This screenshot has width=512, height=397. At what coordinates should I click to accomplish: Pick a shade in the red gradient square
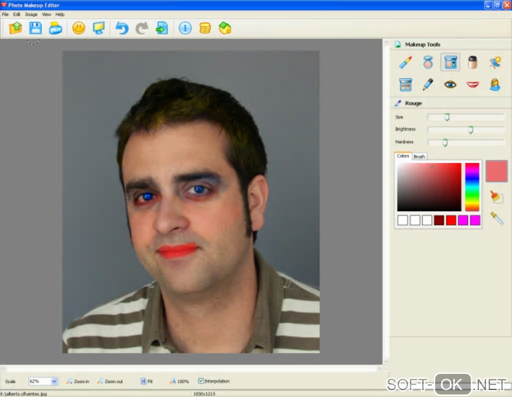[429, 187]
